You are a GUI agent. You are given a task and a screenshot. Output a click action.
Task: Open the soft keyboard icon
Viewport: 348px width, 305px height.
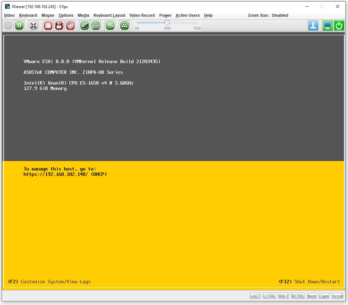[96, 26]
